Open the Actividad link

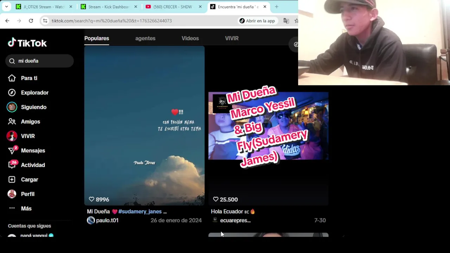point(33,165)
